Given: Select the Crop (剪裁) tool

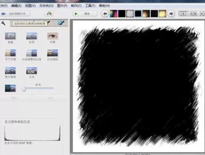Looking at the screenshot, I should pyautogui.click(x=10, y=38).
